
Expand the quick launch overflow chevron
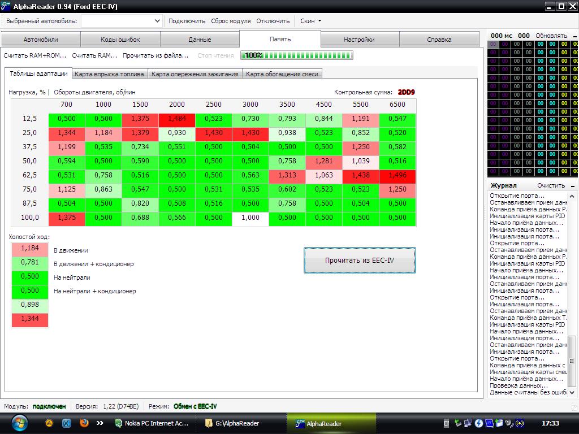pyautogui.click(x=100, y=423)
